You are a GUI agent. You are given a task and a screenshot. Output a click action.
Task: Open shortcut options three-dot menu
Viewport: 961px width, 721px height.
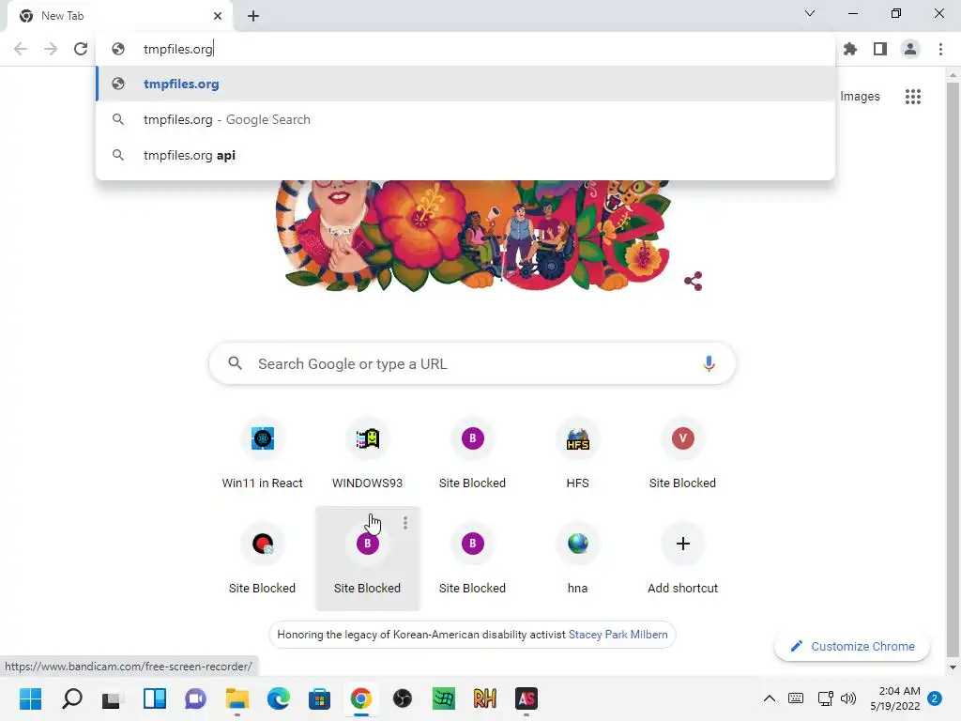click(x=405, y=523)
